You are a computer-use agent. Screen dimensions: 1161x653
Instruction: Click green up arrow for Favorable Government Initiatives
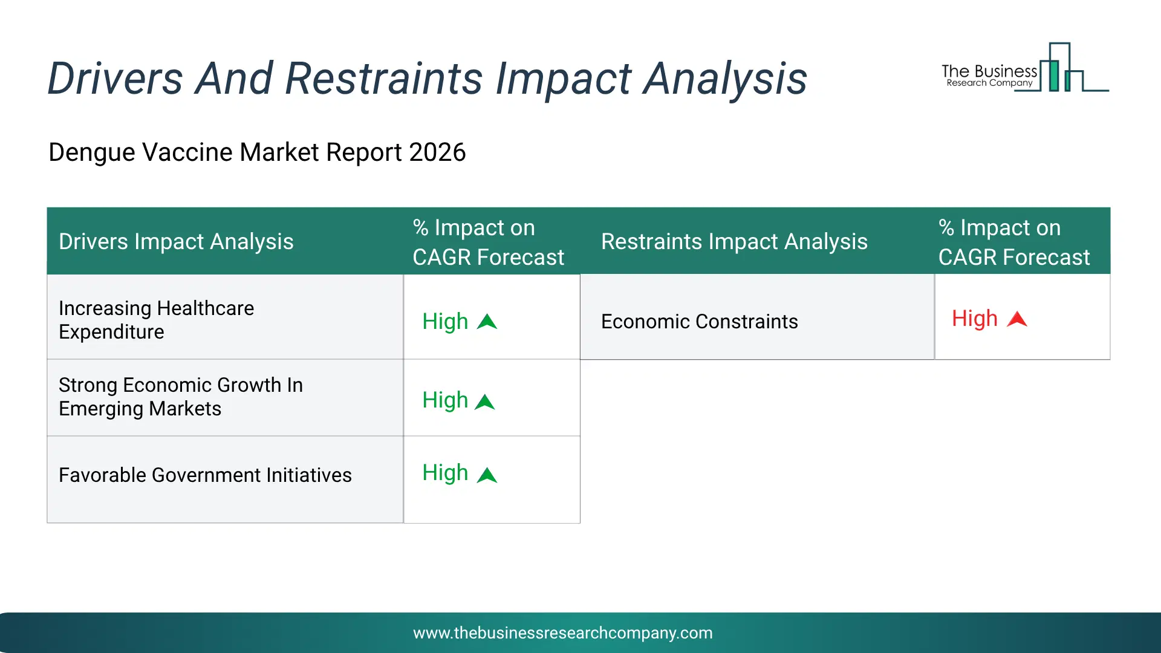(x=487, y=475)
